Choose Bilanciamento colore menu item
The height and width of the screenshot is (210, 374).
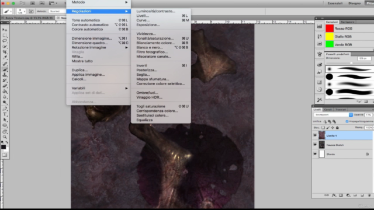161,43
